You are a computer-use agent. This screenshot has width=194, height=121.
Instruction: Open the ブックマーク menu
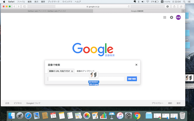click(x=54, y=2)
